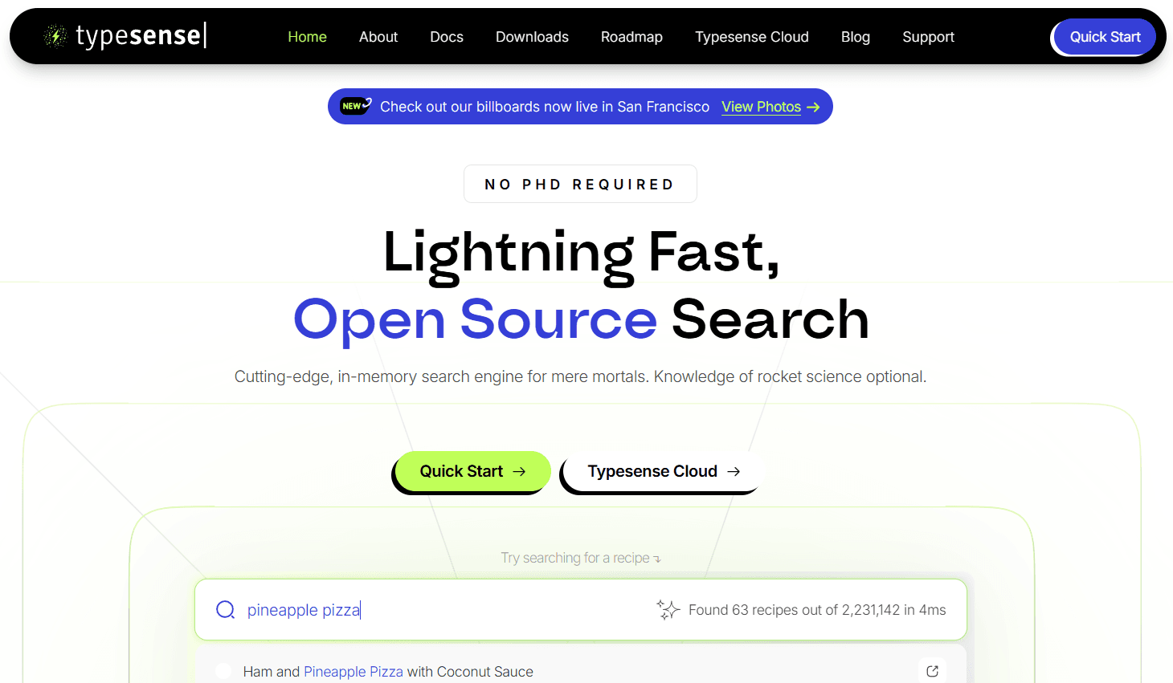Image resolution: width=1173 pixels, height=683 pixels.
Task: Select the Ham and Pineapple Pizza result
Action: coord(388,672)
